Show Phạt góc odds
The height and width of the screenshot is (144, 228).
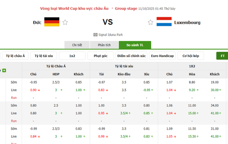pyautogui.click(x=101, y=56)
